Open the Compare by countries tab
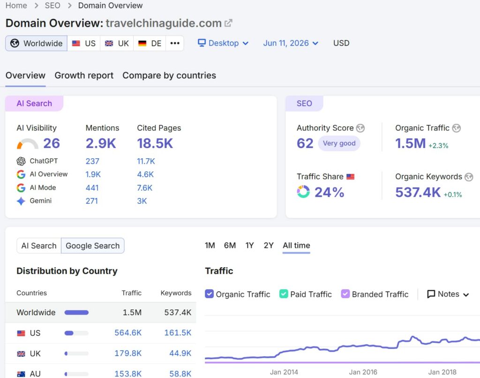480x378 pixels. (x=169, y=76)
